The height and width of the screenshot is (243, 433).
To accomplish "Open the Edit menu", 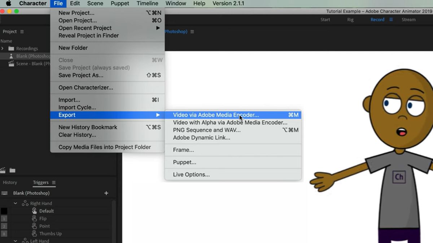I will [x=75, y=4].
